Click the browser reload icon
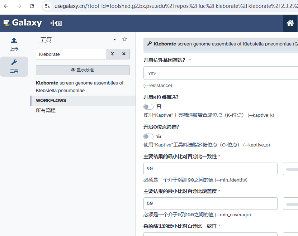Viewport: 298px width, 236px height. point(32,6)
